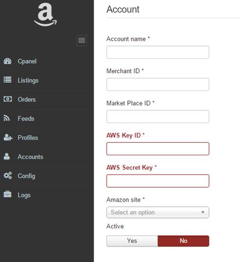Click the Feeds RSS icon
Screen dimensions: 240x262
[7, 118]
